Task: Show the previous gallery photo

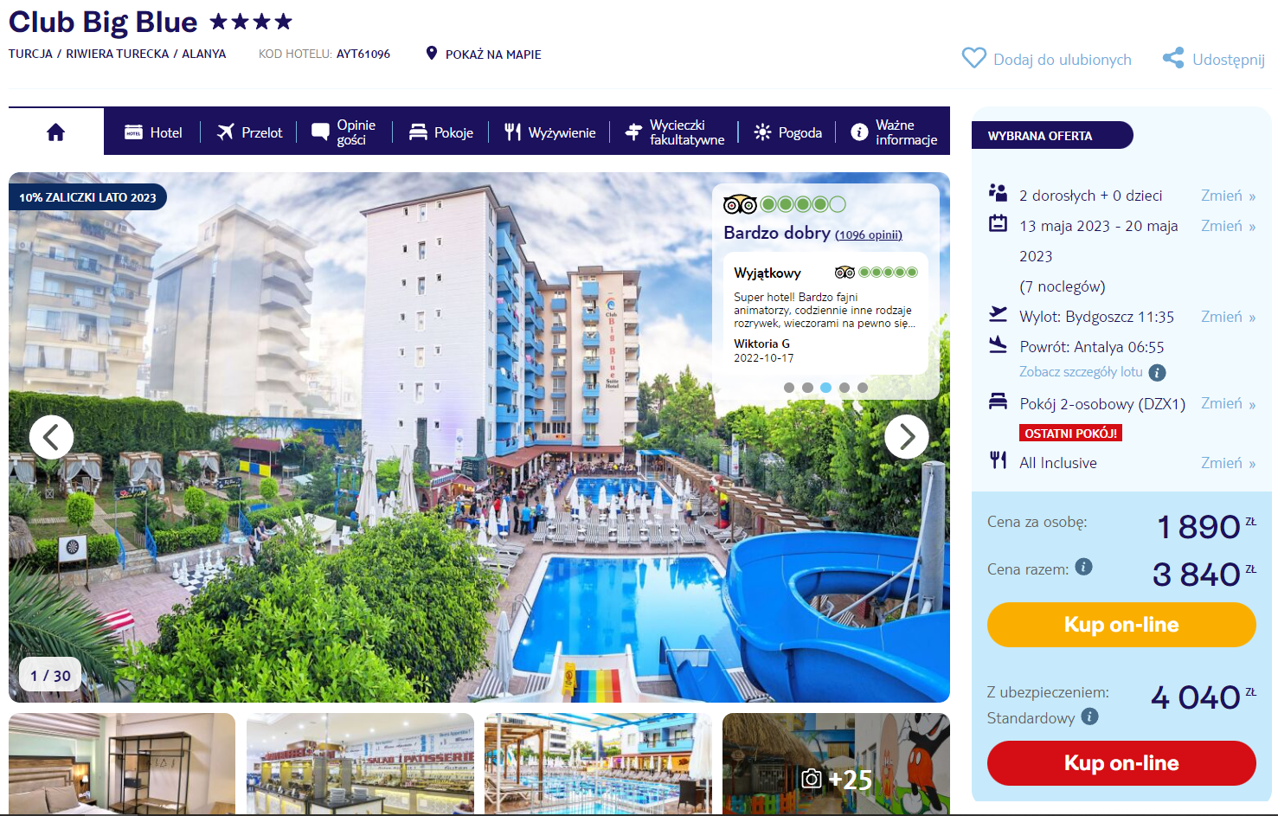Action: coord(51,437)
